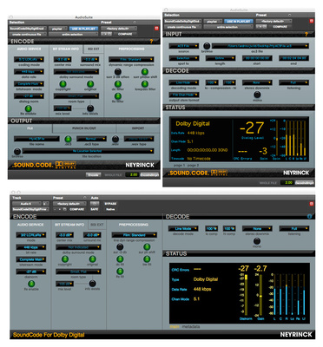Screen dimensions: 323x347
Task: Open file location dropdown in OUTPUT section
Action: (x=88, y=151)
